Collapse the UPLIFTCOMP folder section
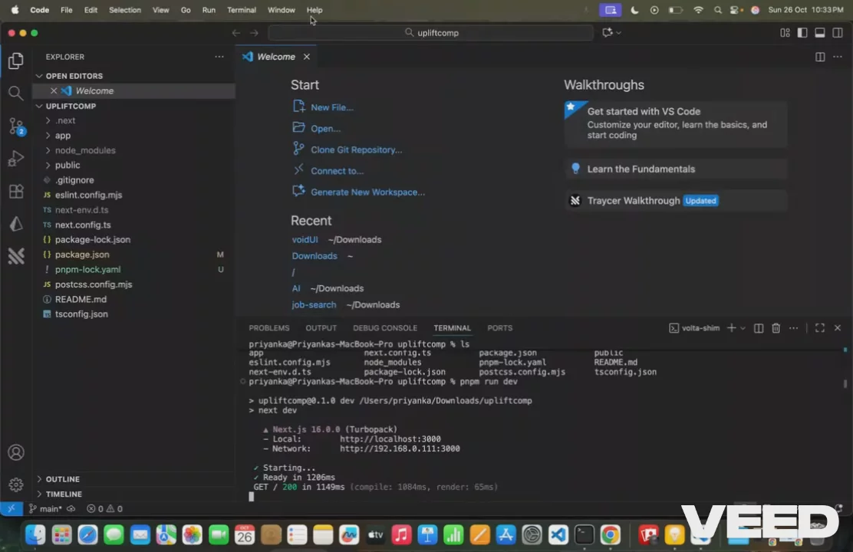The width and height of the screenshot is (853, 552). pos(70,106)
